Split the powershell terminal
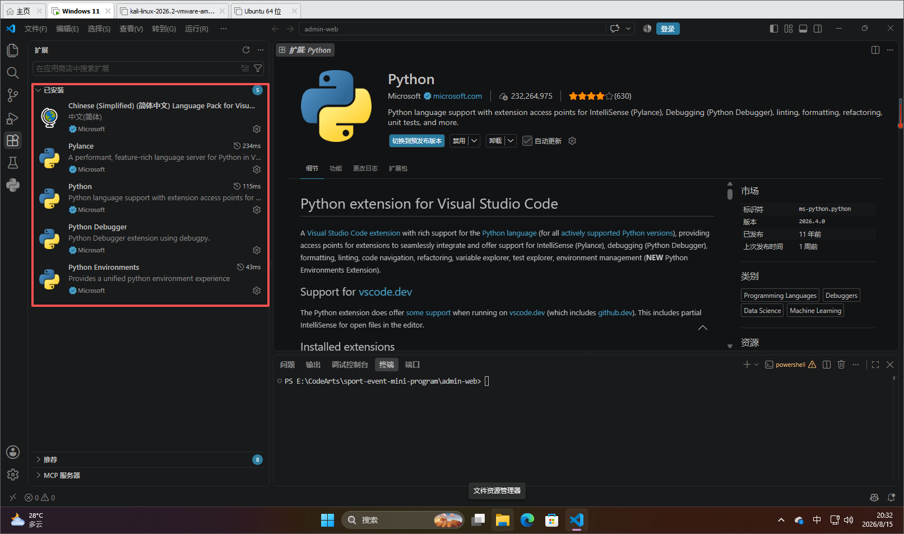Image resolution: width=904 pixels, height=534 pixels. coord(827,365)
